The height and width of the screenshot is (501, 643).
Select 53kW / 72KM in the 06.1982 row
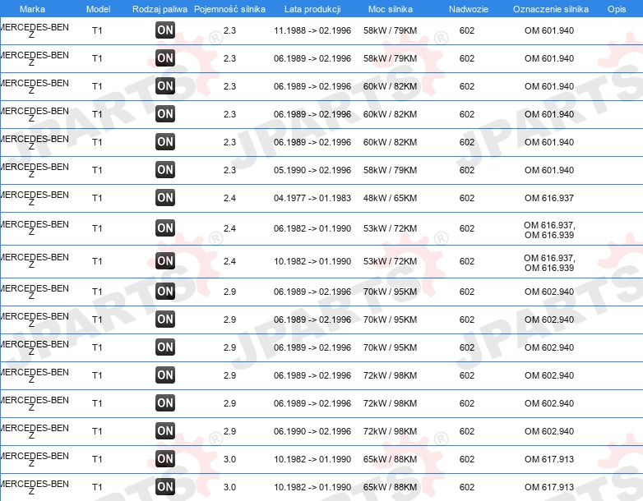[390, 228]
